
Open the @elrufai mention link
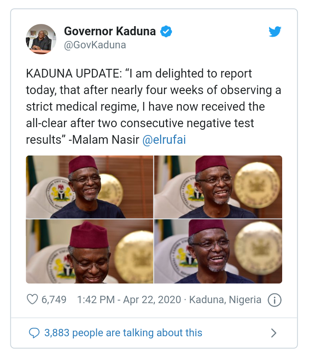click(x=165, y=140)
